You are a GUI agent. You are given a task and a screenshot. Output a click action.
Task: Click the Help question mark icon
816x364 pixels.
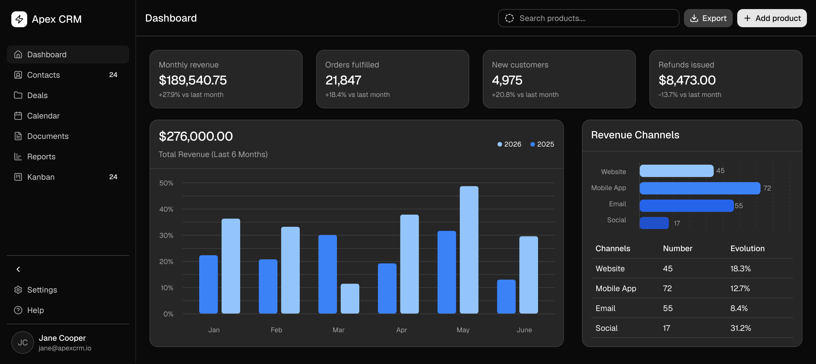pyautogui.click(x=18, y=310)
